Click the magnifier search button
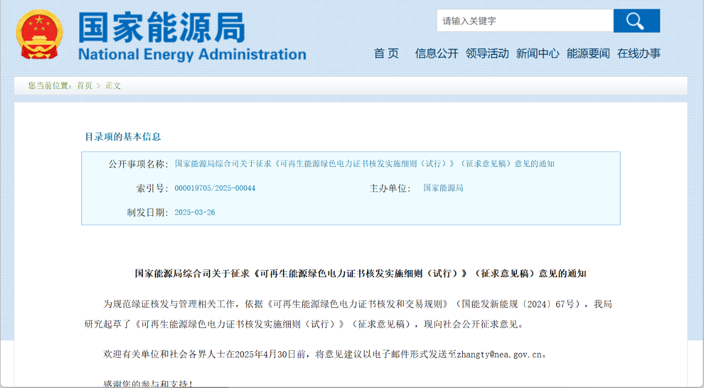Image resolution: width=704 pixels, height=388 pixels. coord(636,21)
